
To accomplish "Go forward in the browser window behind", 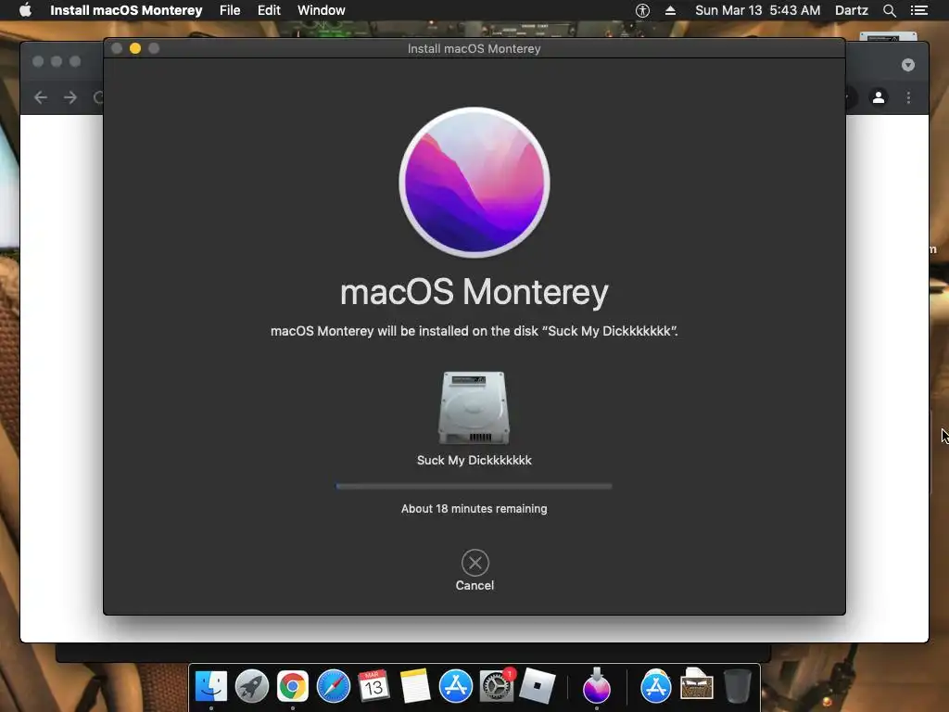I will click(70, 97).
